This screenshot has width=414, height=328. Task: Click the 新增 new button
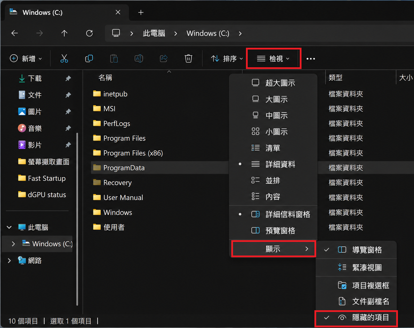pyautogui.click(x=26, y=59)
